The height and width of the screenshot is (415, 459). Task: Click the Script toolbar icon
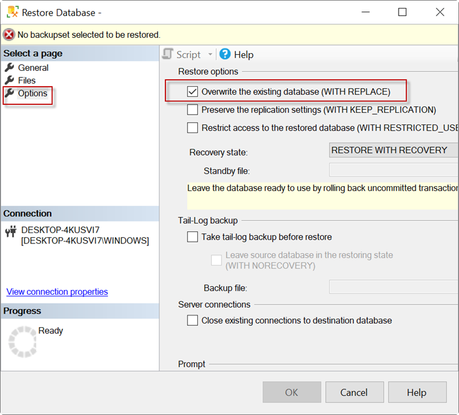[168, 54]
